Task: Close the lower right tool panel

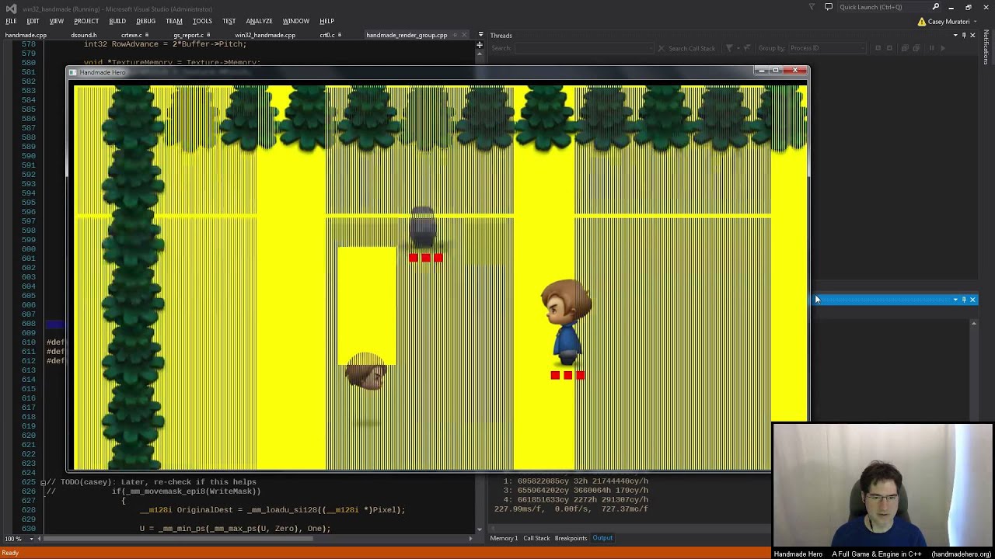Action: 972,300
